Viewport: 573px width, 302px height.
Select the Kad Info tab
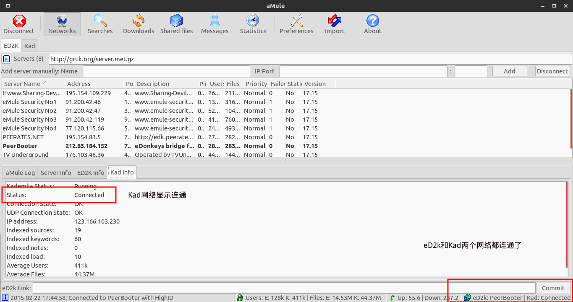122,172
